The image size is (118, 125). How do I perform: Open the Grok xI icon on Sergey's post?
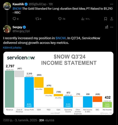[x=107, y=27]
